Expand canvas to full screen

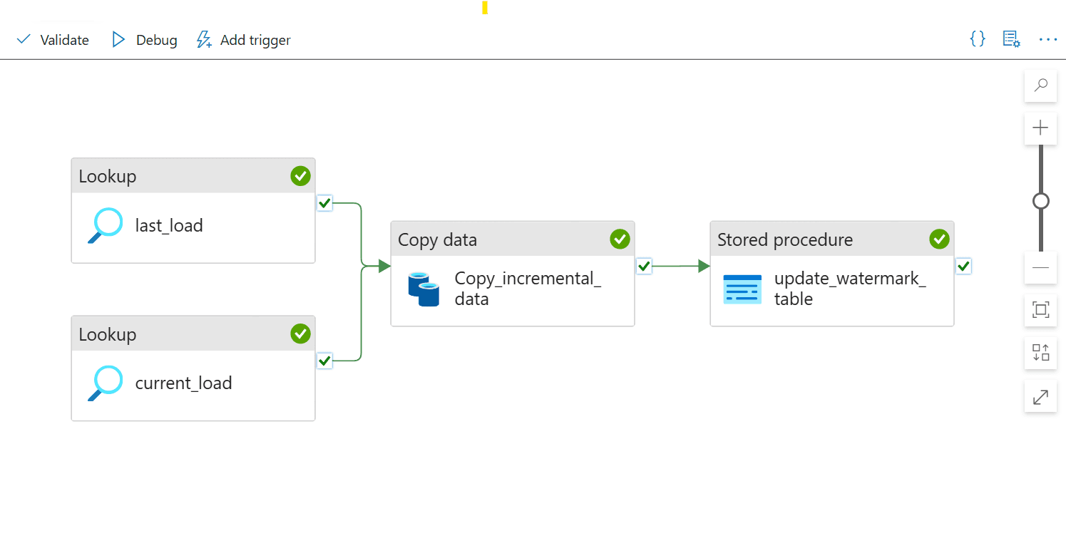pos(1040,396)
